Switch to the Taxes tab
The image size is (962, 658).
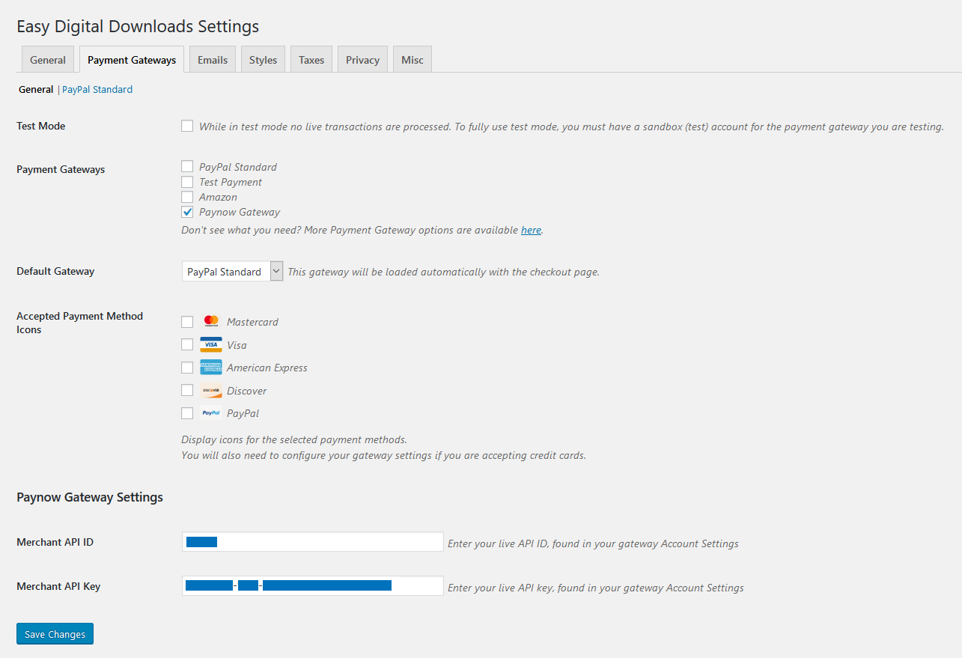[x=311, y=59]
